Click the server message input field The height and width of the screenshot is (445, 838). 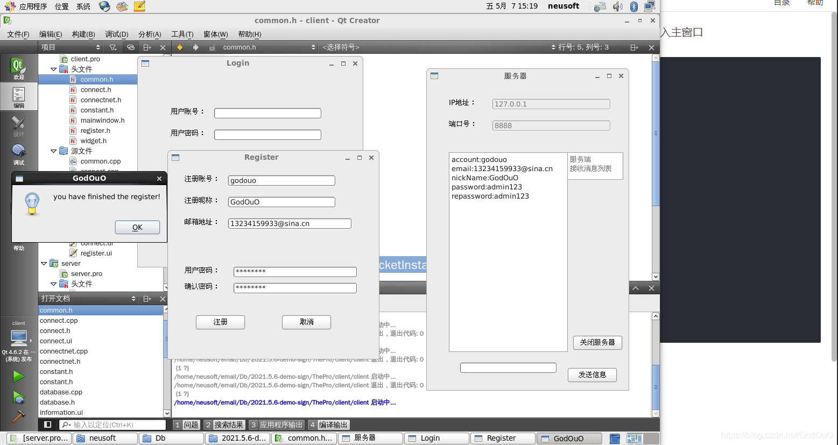coord(508,368)
